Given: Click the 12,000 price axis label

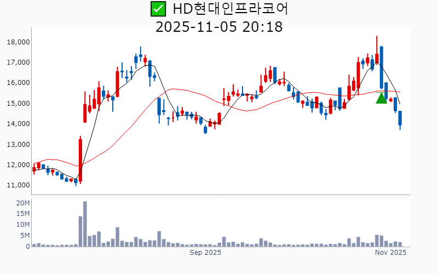Looking at the screenshot, I should (18, 165).
